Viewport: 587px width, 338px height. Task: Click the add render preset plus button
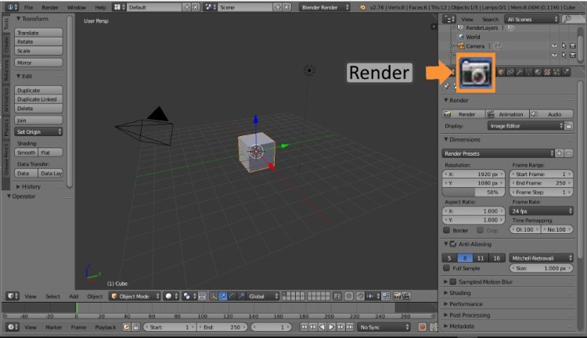(560, 153)
